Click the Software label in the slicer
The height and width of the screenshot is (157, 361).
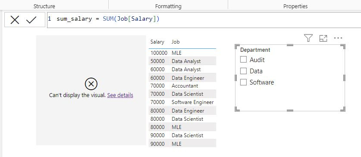[262, 82]
